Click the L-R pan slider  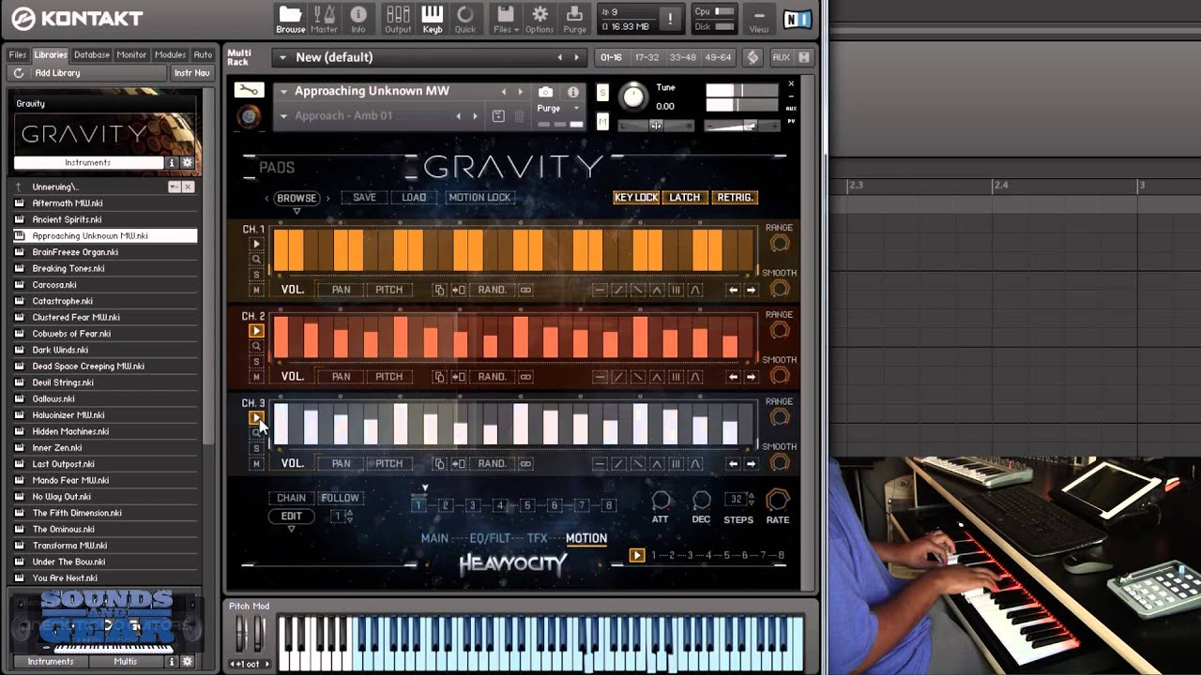click(x=656, y=125)
